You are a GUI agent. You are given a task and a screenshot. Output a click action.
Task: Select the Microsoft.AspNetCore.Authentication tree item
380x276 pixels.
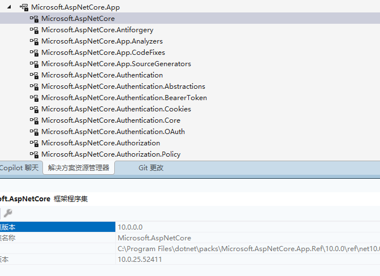[x=102, y=75]
